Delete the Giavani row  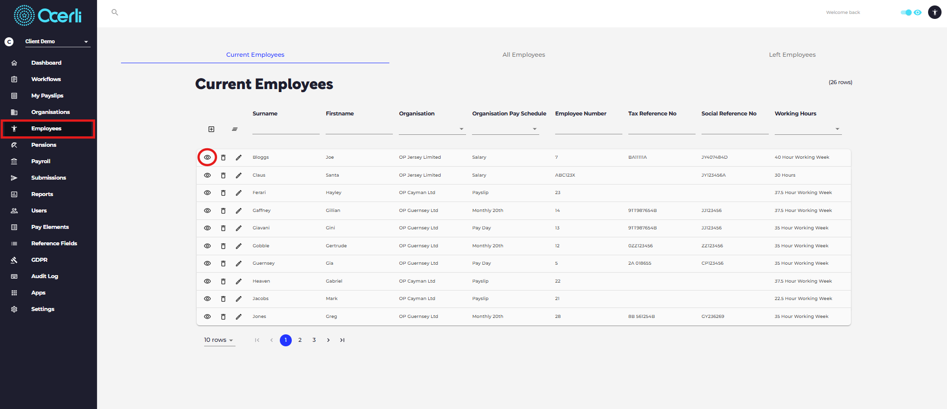click(x=223, y=228)
